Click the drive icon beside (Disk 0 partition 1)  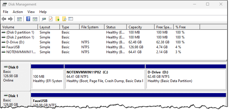tap(4, 32)
